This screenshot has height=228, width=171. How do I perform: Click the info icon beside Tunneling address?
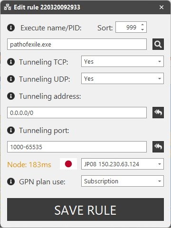coord(11,96)
